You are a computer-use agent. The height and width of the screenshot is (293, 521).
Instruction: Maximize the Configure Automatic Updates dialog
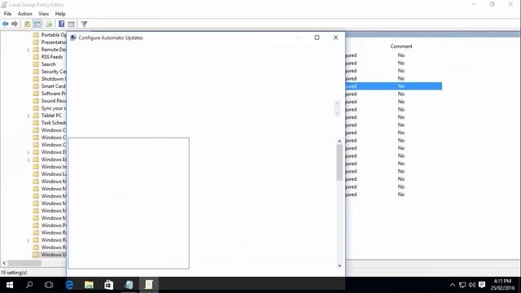(x=317, y=37)
